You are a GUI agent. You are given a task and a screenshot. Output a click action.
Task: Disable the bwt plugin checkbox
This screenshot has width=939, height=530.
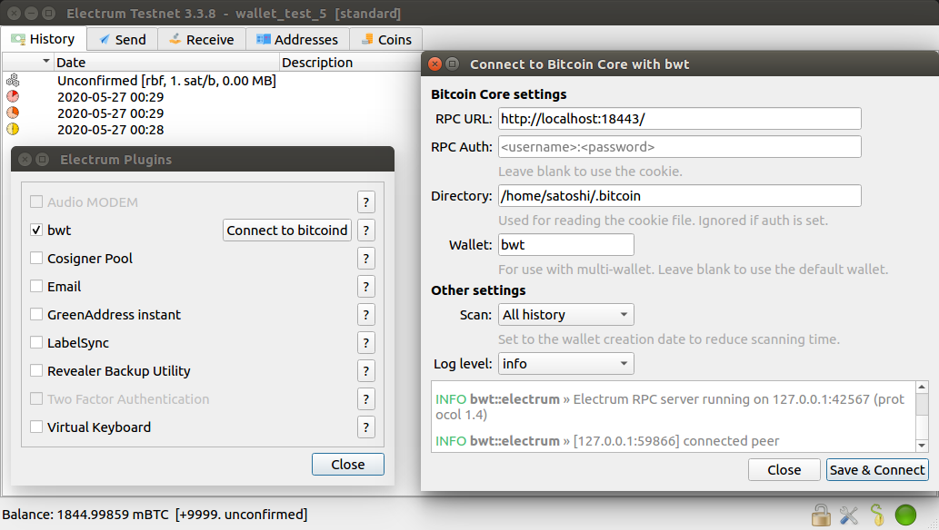[36, 230]
